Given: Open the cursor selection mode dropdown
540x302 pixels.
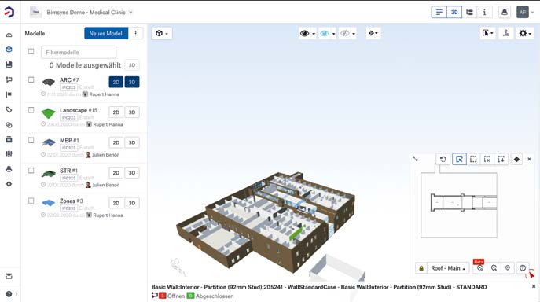Looking at the screenshot, I should [487, 33].
